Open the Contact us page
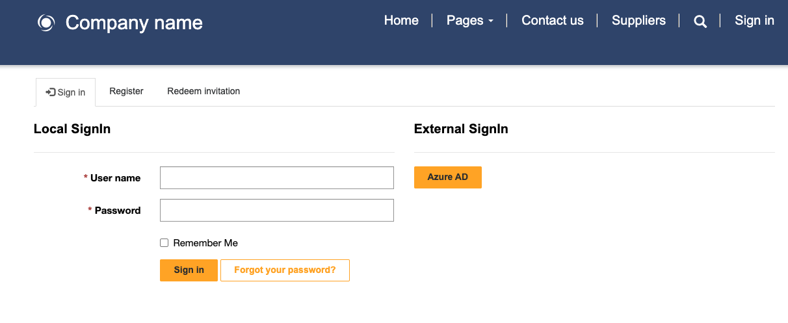 [553, 20]
